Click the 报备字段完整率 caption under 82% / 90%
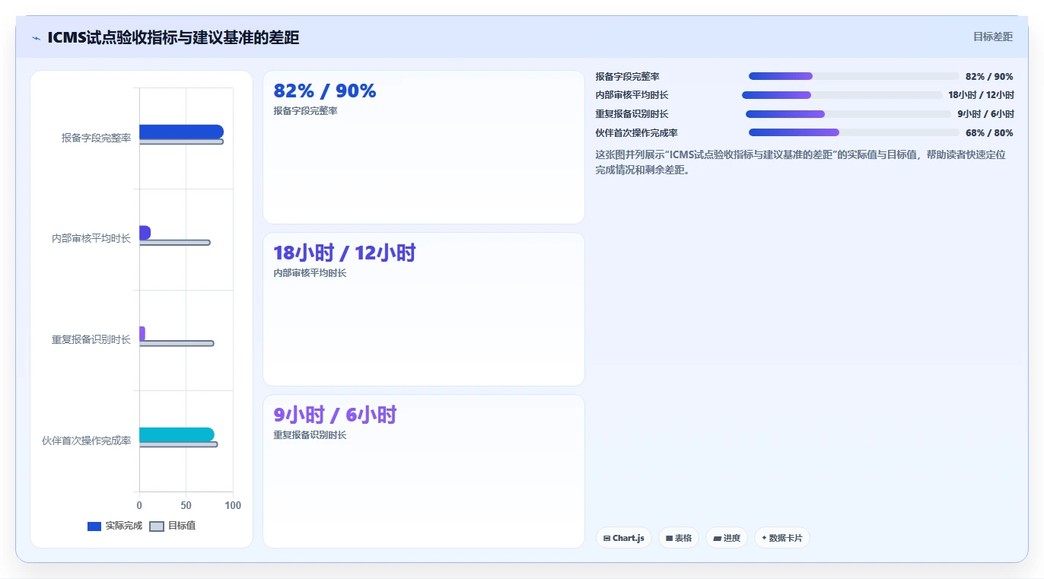The width and height of the screenshot is (1044, 579). [x=305, y=111]
